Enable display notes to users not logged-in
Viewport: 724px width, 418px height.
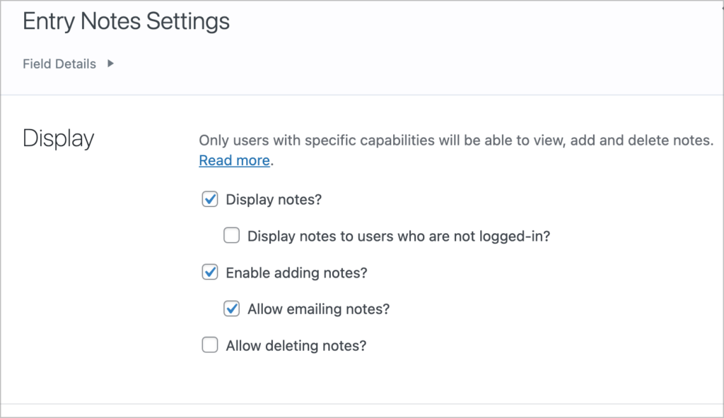click(x=231, y=235)
